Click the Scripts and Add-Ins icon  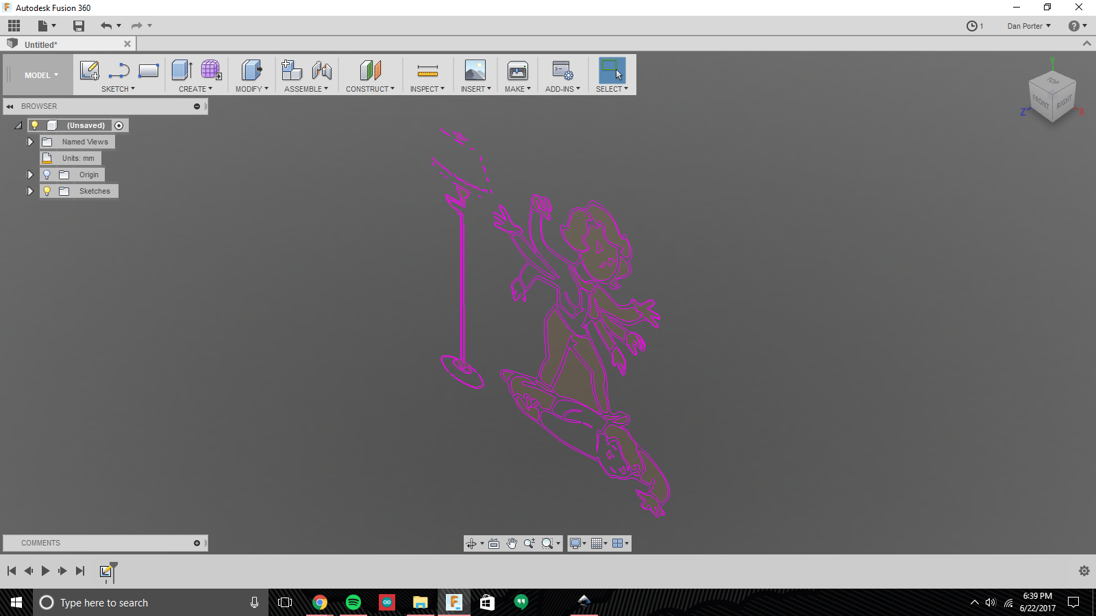[x=562, y=70]
